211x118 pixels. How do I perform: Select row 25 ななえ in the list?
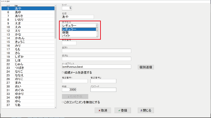tap(28, 75)
